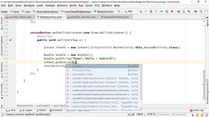Select removeStickyBroadcastAsUser completion suggestion

point(102,90)
